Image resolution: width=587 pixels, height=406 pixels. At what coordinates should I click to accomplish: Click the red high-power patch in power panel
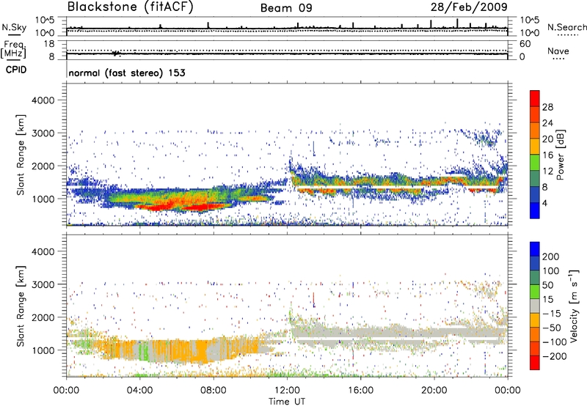coord(204,207)
